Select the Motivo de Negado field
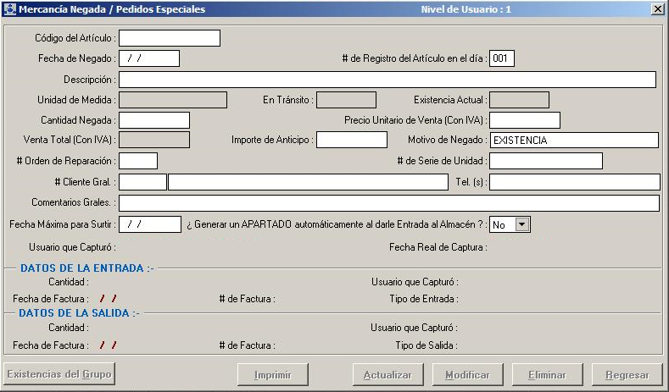669x392 pixels. pyautogui.click(x=574, y=141)
